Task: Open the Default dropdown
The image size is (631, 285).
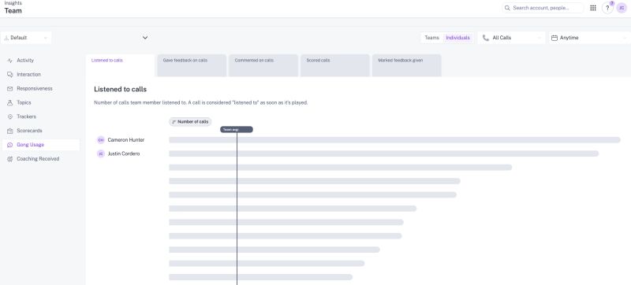Action: (26, 38)
